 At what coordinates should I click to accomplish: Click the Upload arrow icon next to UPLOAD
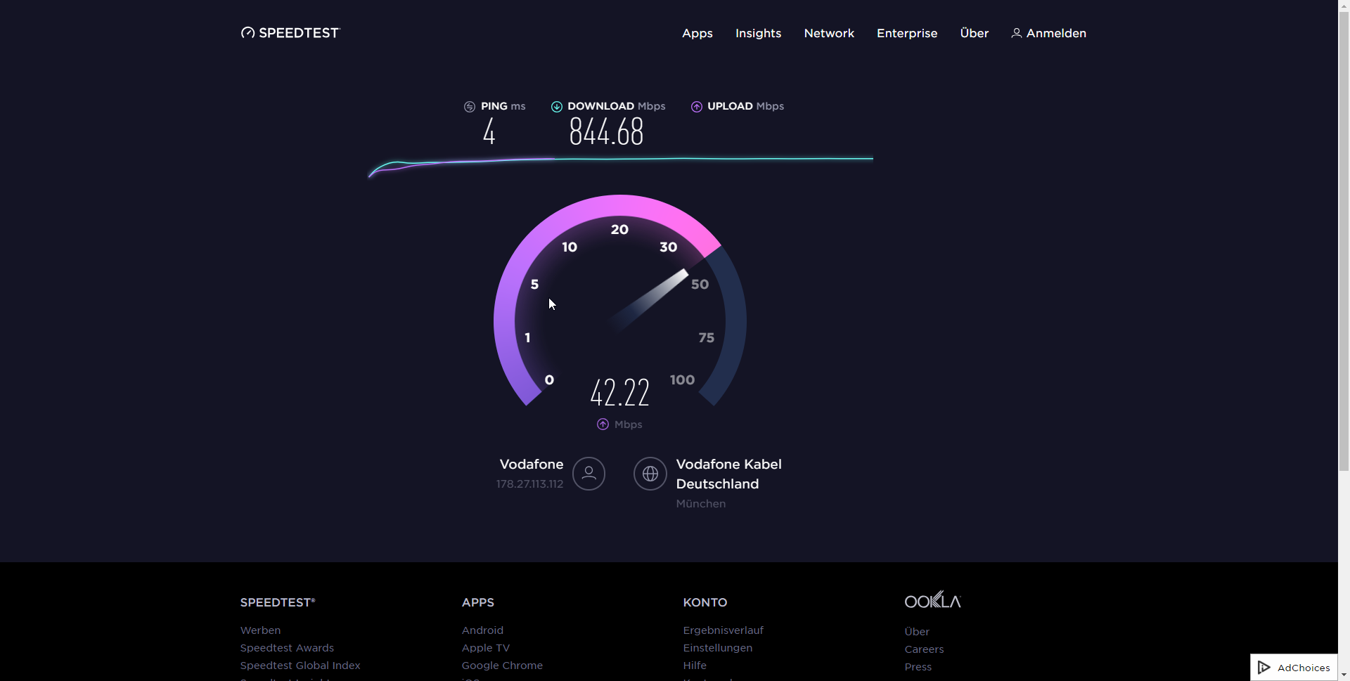[x=697, y=107]
